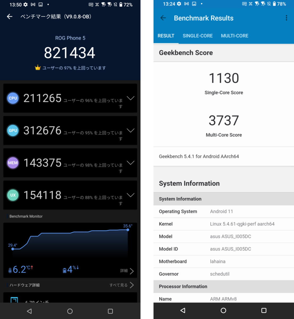Tap the Benchmark Monitor heading

tap(26, 216)
